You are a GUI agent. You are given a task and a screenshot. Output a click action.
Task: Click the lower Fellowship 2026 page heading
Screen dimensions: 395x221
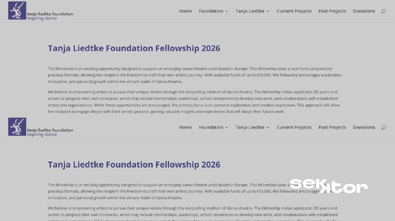[134, 164]
